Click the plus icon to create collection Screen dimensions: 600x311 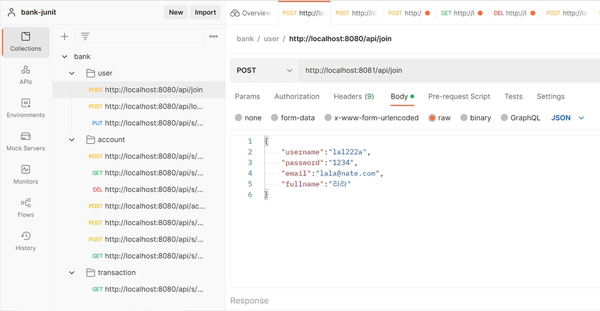tap(65, 37)
